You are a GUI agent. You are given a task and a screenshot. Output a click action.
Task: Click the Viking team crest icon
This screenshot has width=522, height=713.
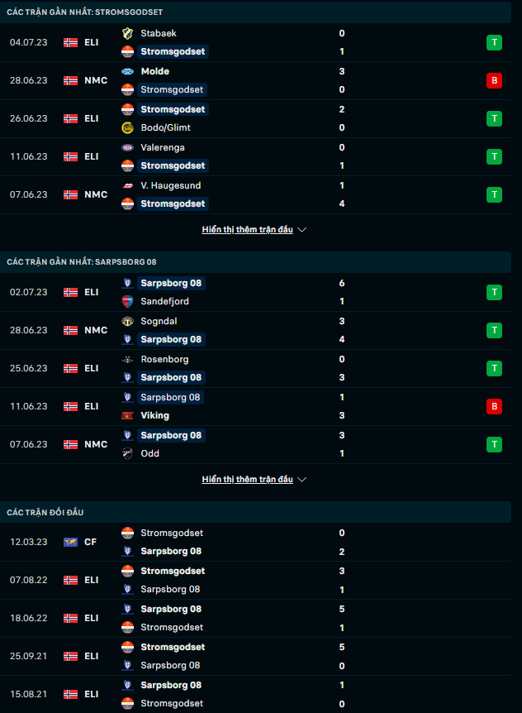coord(127,415)
